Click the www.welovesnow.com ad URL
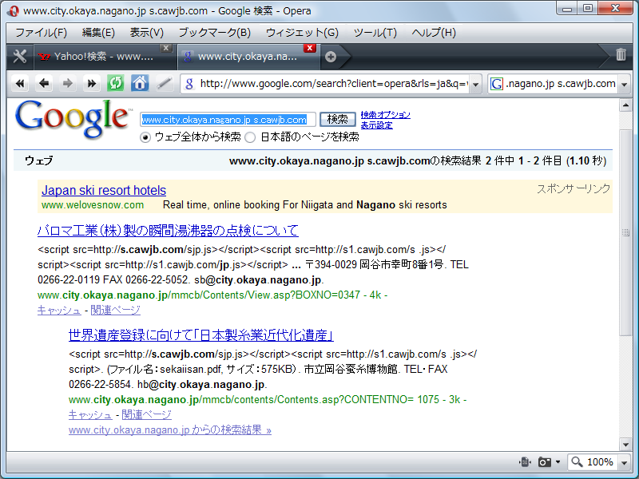639x479 pixels. tap(93, 205)
